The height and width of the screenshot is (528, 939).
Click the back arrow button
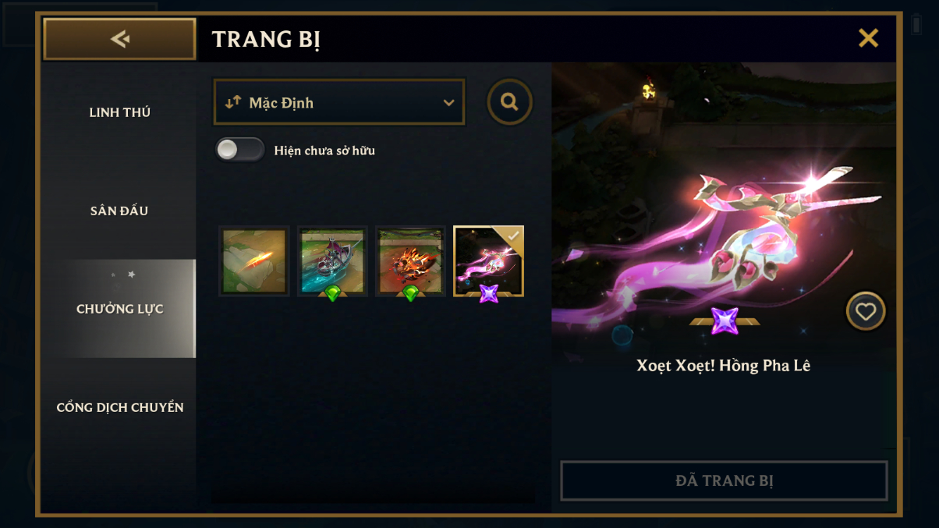(119, 39)
